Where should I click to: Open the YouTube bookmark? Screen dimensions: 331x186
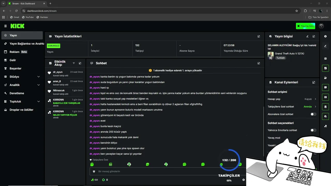point(28,17)
